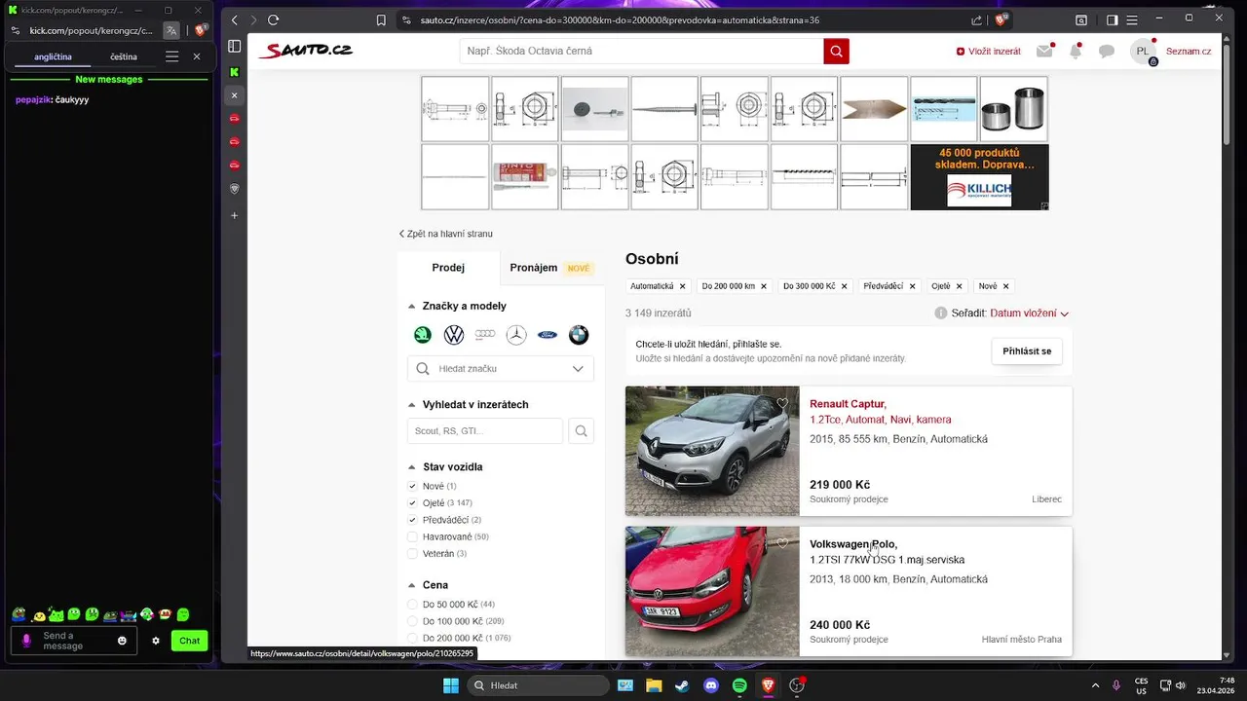The image size is (1247, 701).
Task: Favorite the Volkswagen Polo listing with heart icon
Action: (782, 543)
